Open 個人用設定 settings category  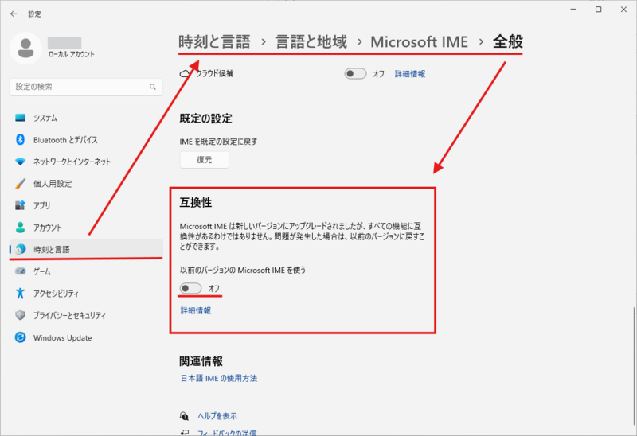86,184
